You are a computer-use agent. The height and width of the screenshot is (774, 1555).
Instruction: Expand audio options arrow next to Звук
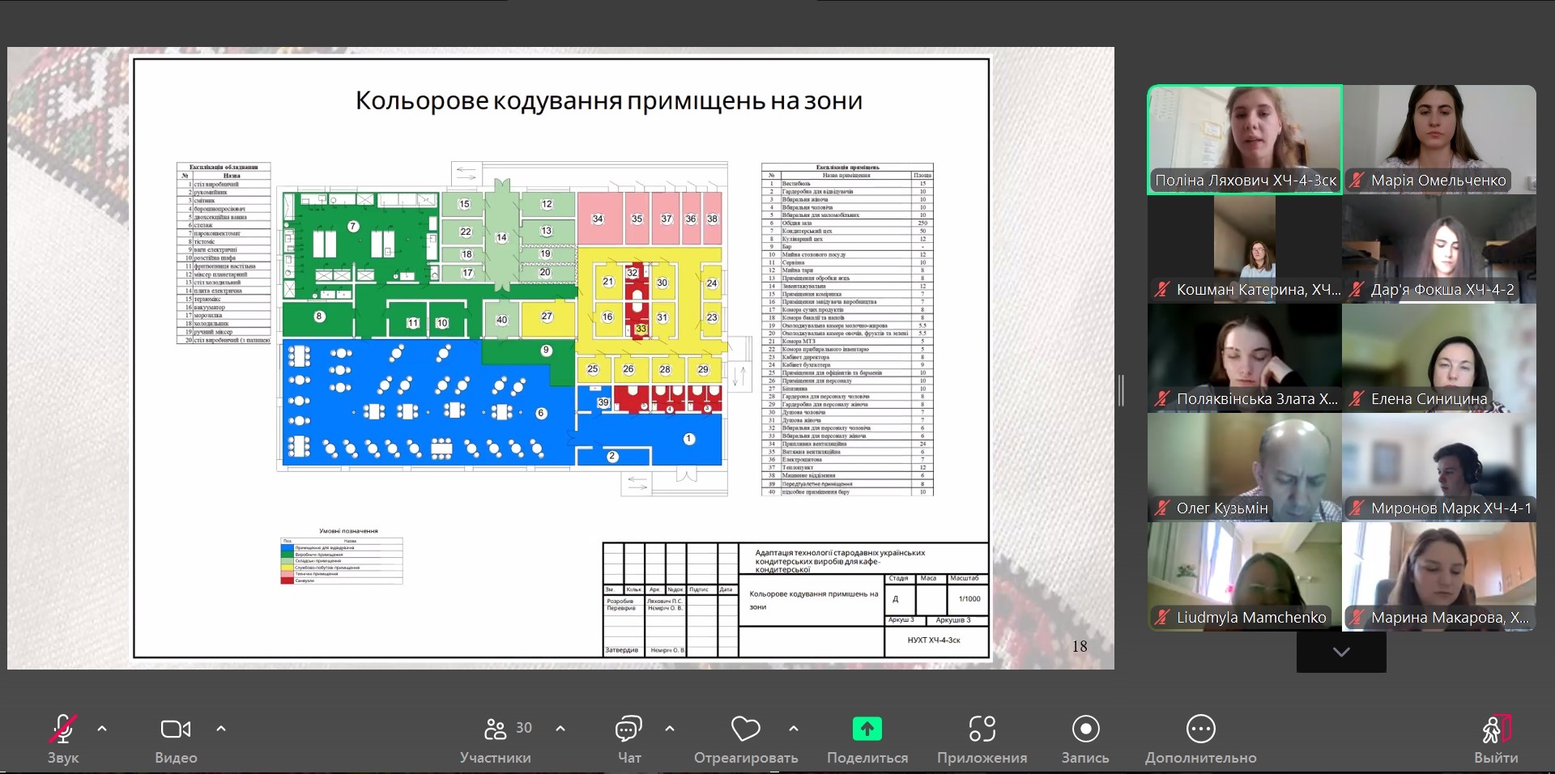pos(102,729)
